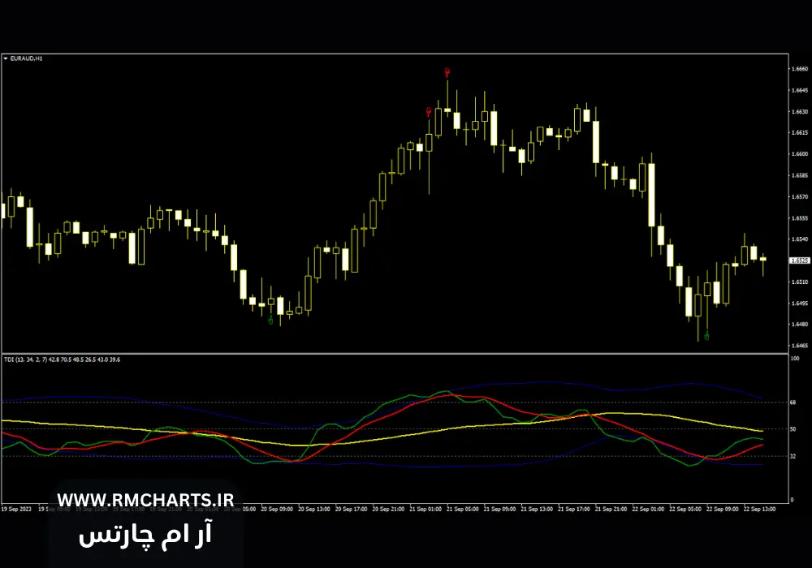The image size is (812, 568).
Task: Select the green buy arrow near 1.6480
Action: pos(270,321)
